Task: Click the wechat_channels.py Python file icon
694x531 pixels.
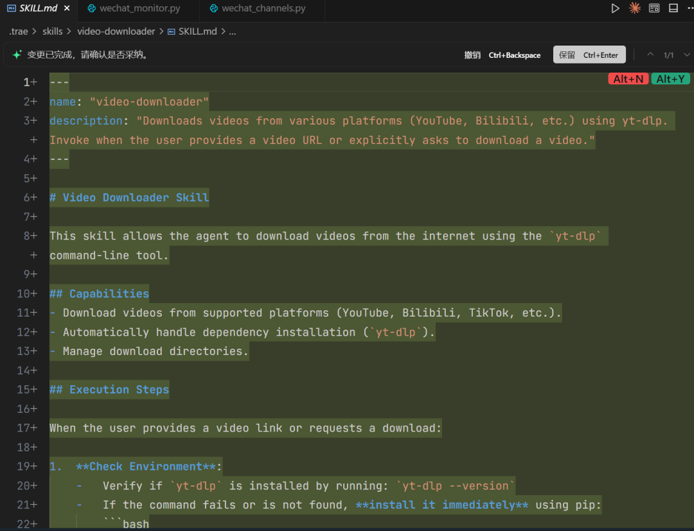Action: tap(213, 8)
